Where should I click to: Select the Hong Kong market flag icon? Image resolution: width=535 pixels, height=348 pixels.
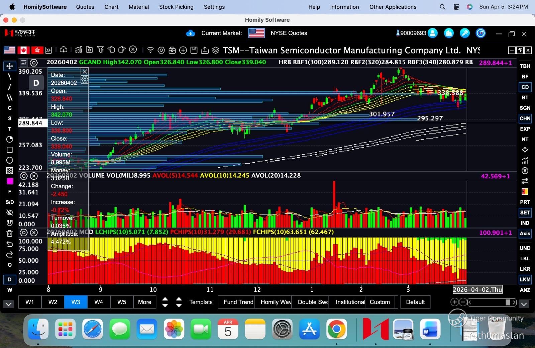coord(37,50)
